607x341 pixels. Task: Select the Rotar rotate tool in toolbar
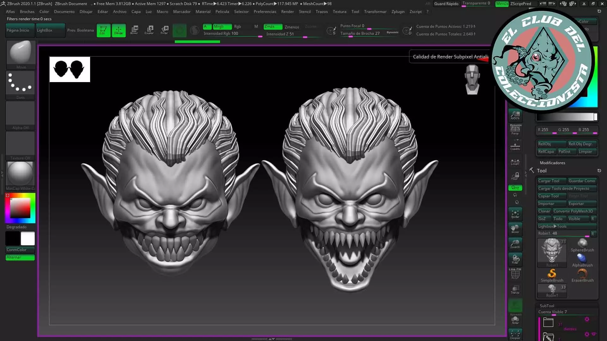[164, 30]
